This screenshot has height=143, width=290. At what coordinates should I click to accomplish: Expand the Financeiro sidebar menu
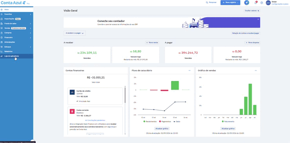16,37
